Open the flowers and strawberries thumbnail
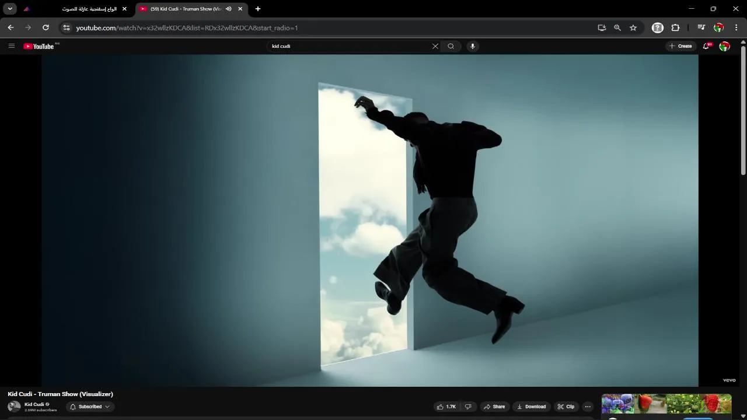 tap(666, 404)
